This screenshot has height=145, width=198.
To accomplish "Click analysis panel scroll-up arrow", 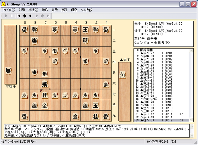I will click(192, 126).
